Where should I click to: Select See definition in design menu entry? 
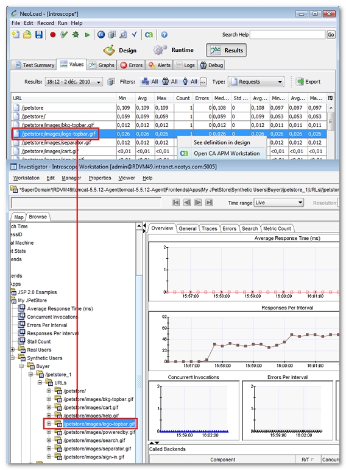[222, 143]
